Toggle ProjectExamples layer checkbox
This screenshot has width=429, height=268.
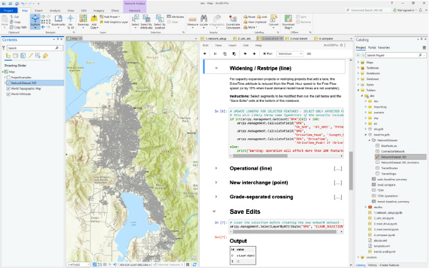(9, 78)
